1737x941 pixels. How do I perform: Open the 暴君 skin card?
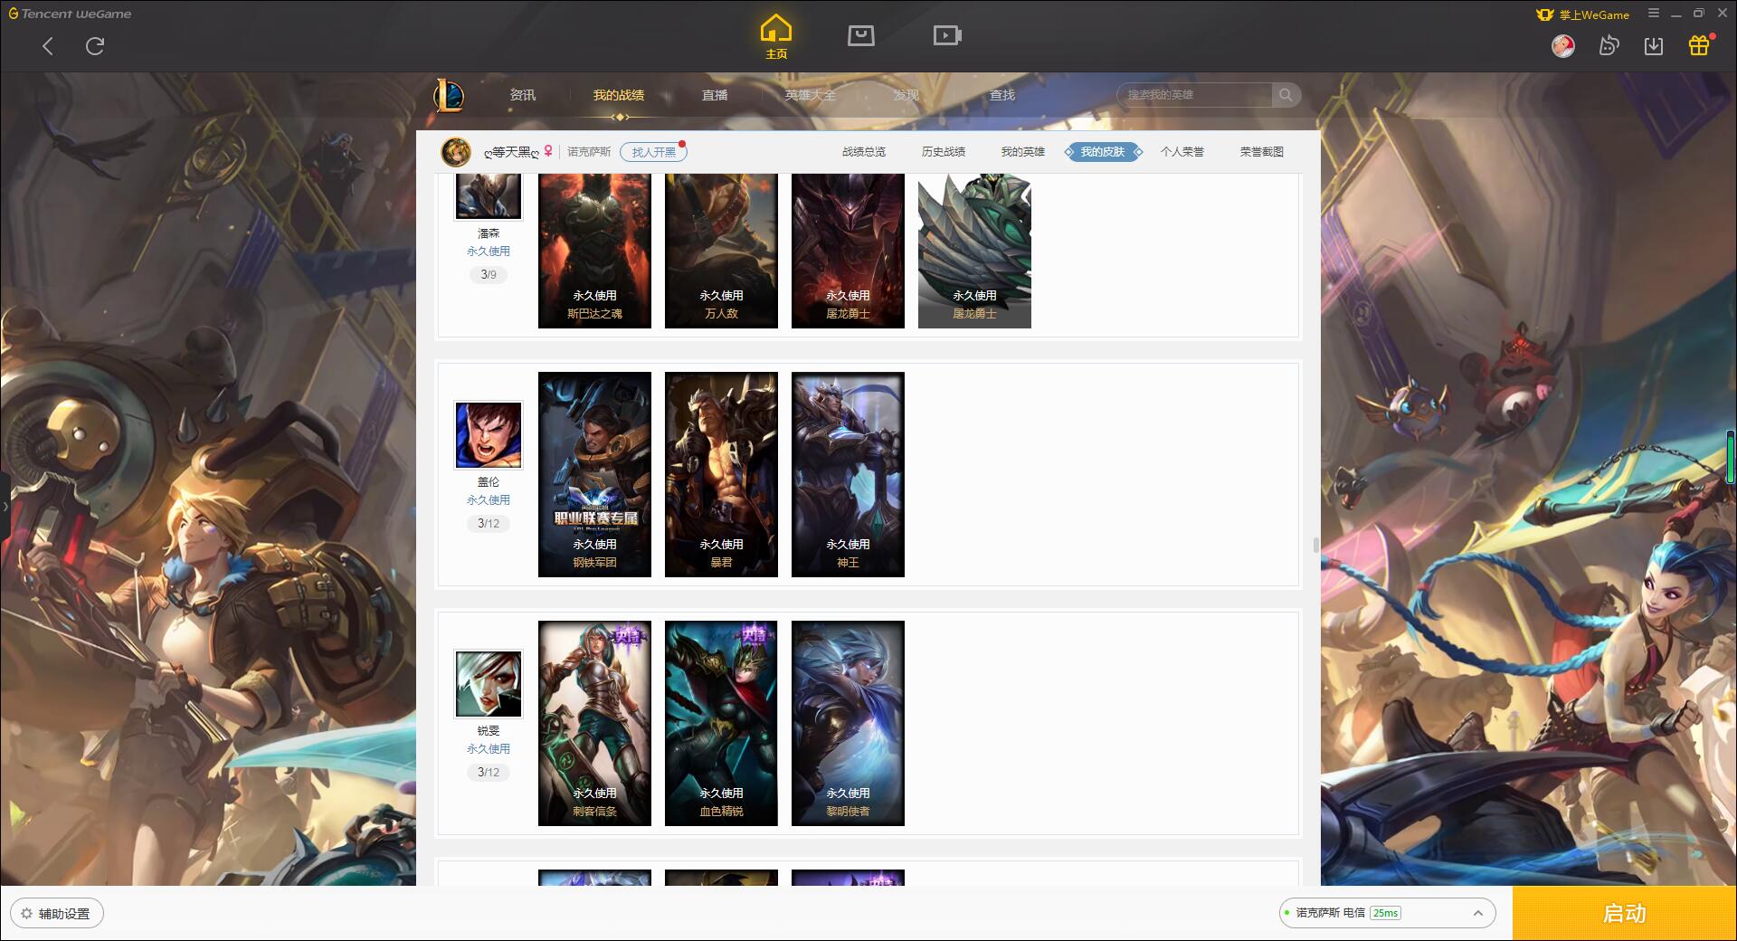click(x=721, y=474)
